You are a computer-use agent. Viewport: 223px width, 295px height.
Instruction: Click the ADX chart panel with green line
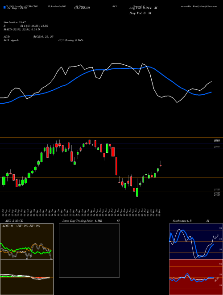tap(27, 241)
